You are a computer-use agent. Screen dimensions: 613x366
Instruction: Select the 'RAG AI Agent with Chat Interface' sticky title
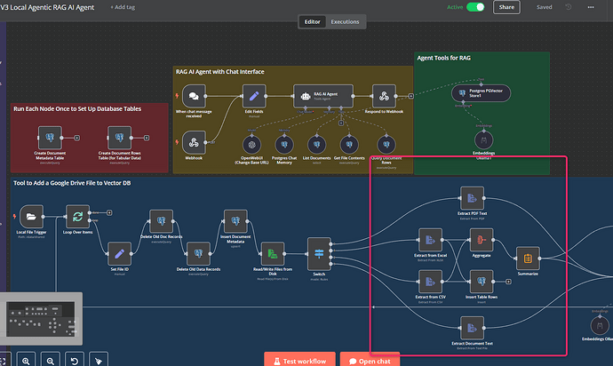219,72
